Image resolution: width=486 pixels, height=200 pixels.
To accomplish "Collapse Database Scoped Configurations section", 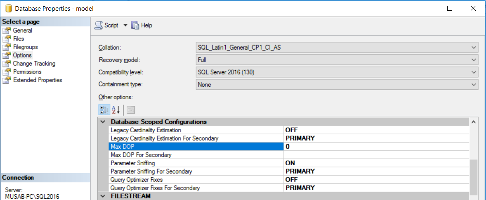I will [103, 122].
